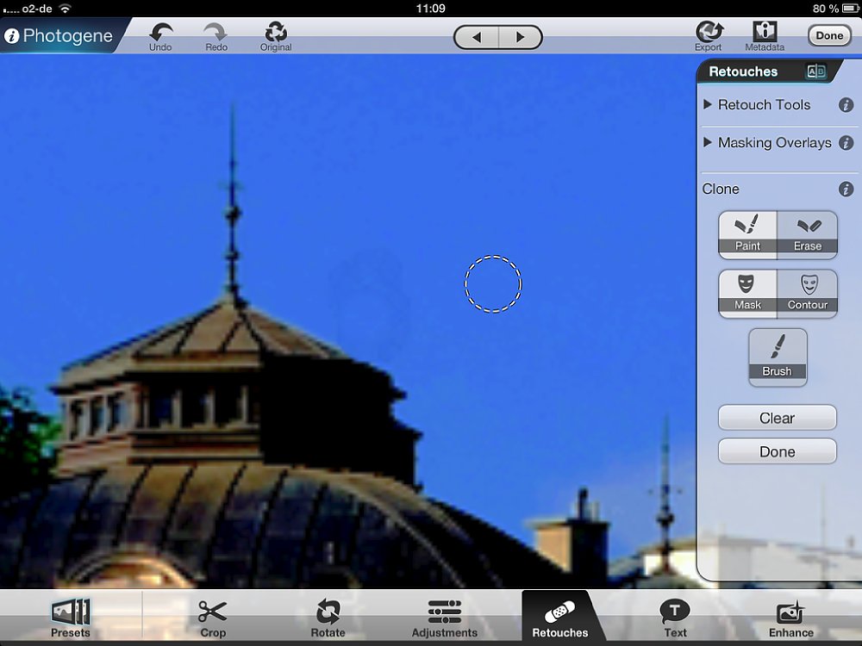862x646 pixels.
Task: Switch clone mode to Paint
Action: [x=747, y=234]
